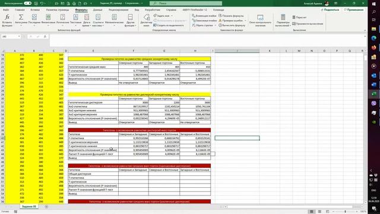The image size is (380, 214).
Task: Click the Save icon in quick access toolbar
Action: tap(36, 4)
